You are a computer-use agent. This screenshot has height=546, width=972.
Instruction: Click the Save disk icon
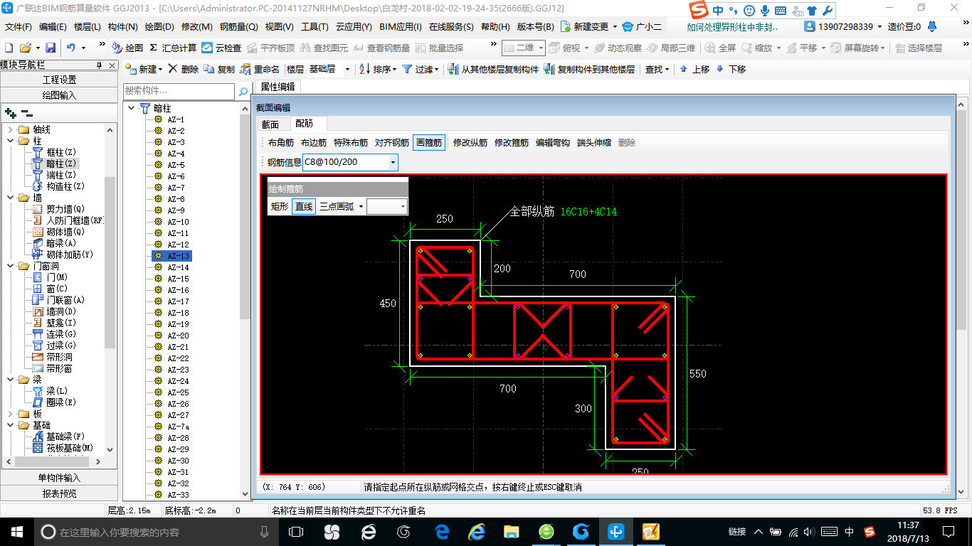(51, 48)
